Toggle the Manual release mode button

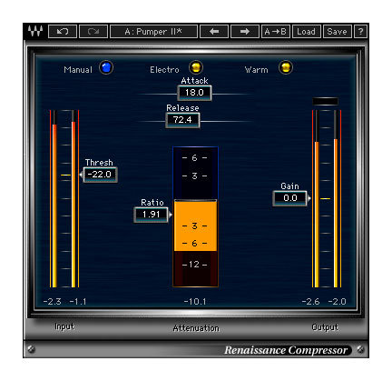106,67
